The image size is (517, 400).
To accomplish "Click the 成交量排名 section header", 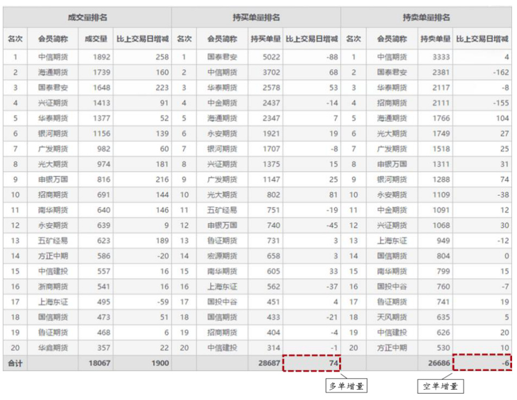I will (x=87, y=17).
